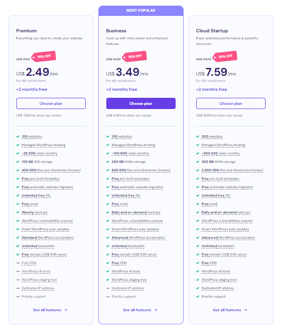Click the Most Popular banner above Business
281x329 pixels.
[141, 10]
